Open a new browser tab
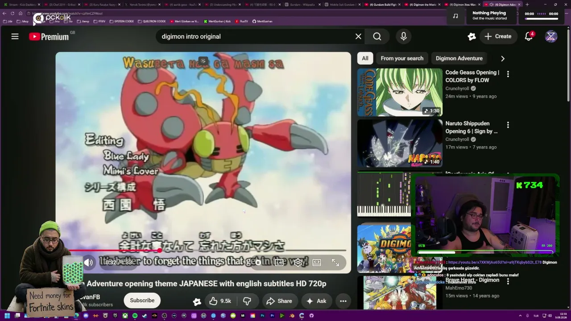Screen dimensions: 571x321 [527, 4]
